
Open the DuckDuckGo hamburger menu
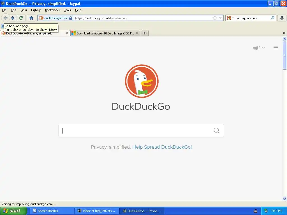(276, 48)
